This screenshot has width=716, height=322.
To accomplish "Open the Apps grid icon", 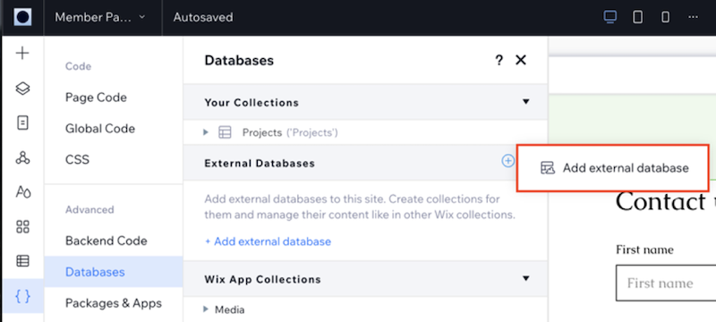I will pos(22,226).
